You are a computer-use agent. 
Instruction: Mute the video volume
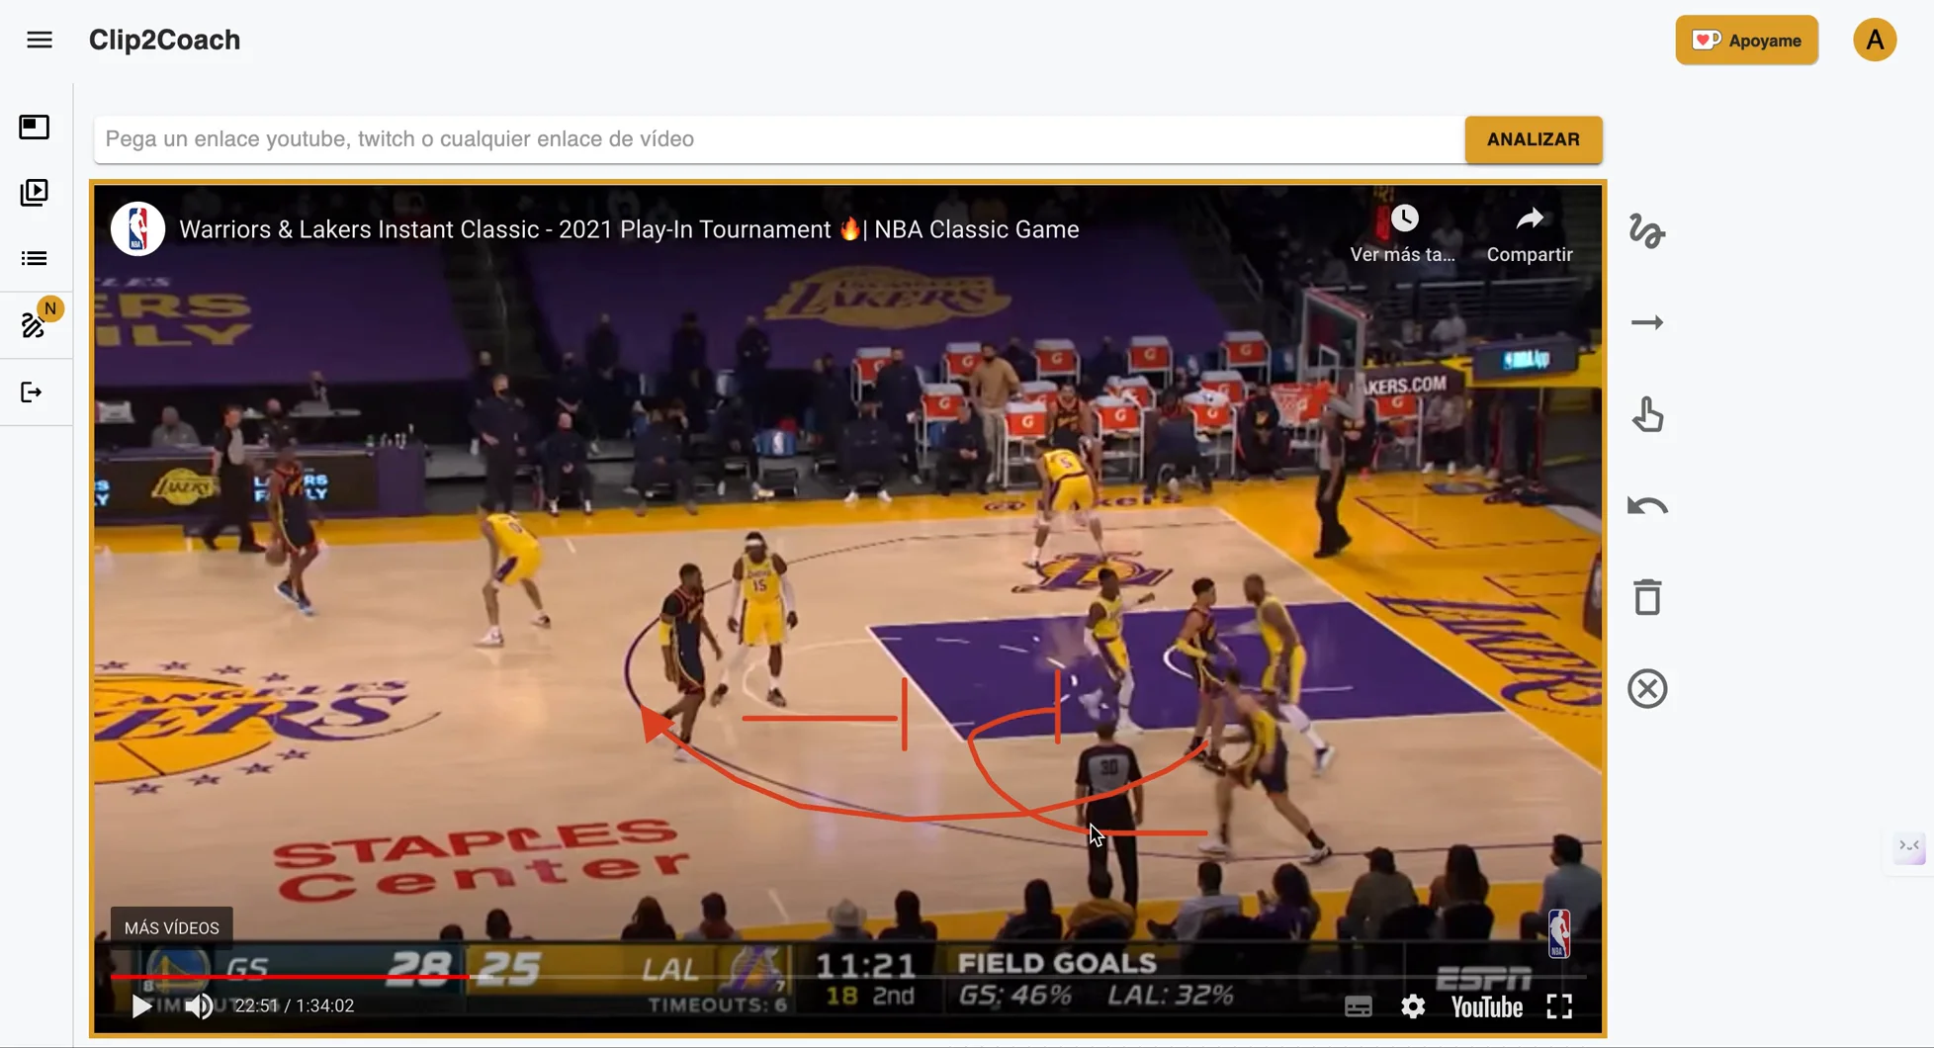point(199,1006)
